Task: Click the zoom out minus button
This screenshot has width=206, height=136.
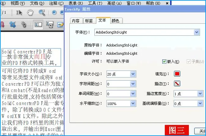Action: [x=54, y=13]
